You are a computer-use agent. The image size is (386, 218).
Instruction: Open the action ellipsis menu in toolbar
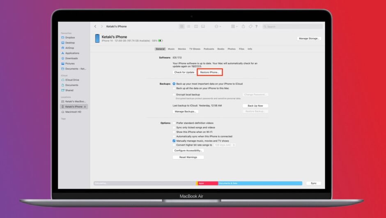click(218, 26)
